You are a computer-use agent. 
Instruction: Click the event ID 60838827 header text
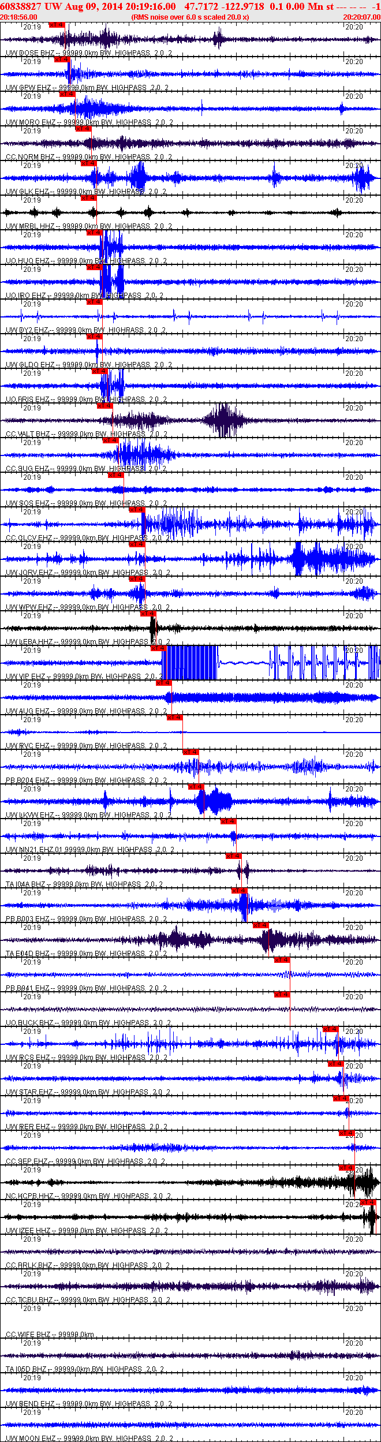coord(20,6)
